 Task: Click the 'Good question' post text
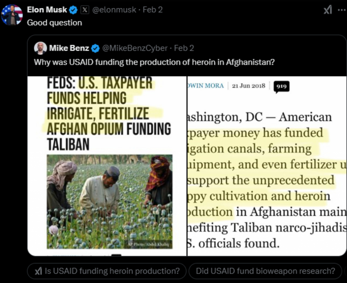tap(54, 22)
